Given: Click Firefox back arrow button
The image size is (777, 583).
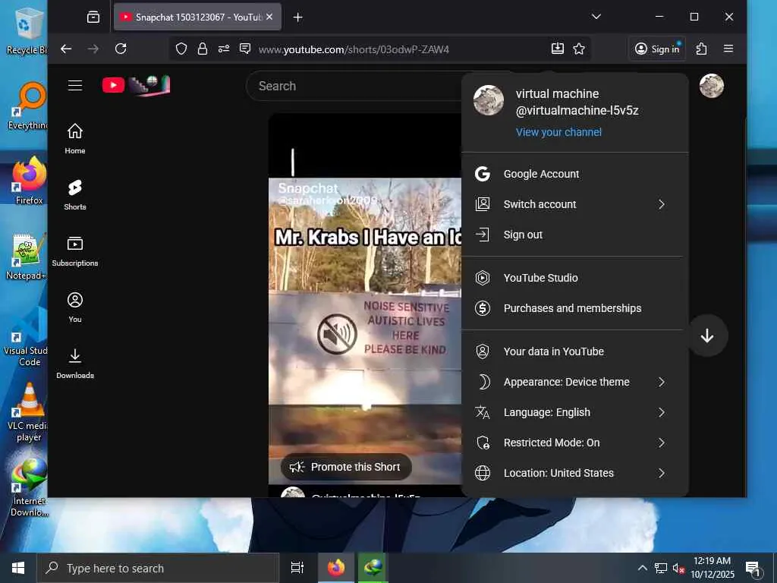Looking at the screenshot, I should [66, 49].
